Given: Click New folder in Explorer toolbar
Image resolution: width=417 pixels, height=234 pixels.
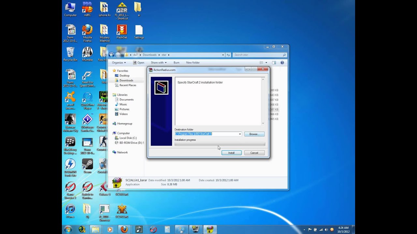Looking at the screenshot, I should click(x=193, y=62).
